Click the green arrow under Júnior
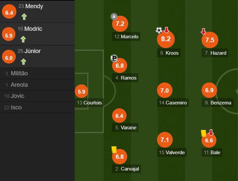 click(x=23, y=62)
